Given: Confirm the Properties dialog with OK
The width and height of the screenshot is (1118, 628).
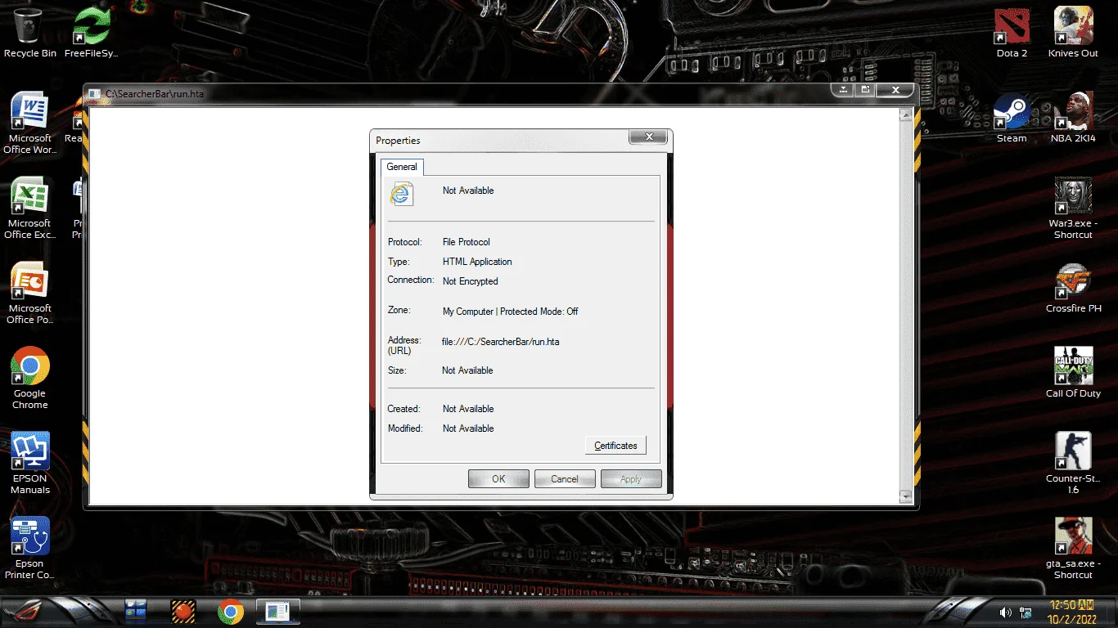Looking at the screenshot, I should (x=498, y=479).
